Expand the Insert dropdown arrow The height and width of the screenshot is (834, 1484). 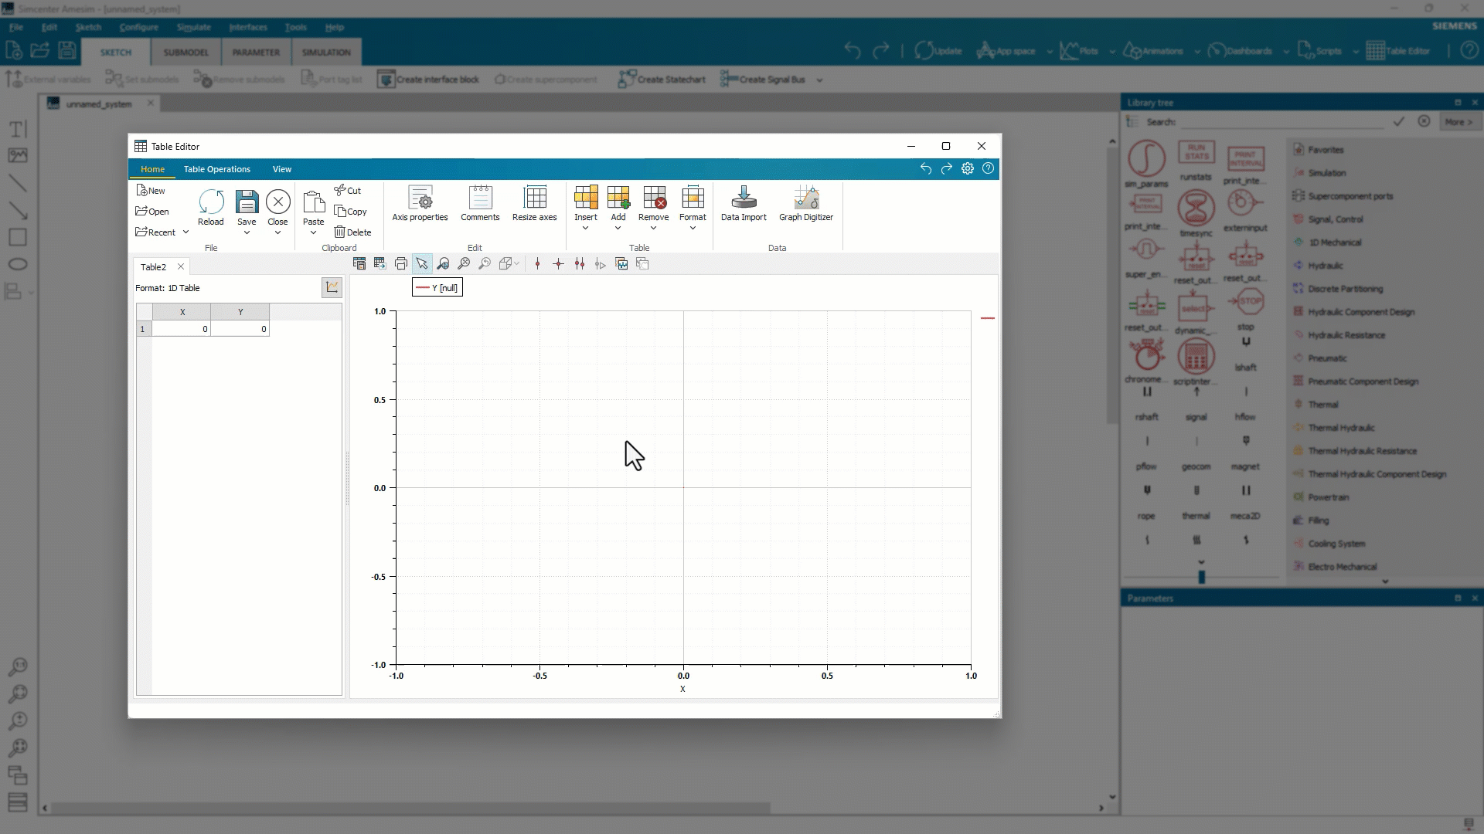click(x=585, y=229)
